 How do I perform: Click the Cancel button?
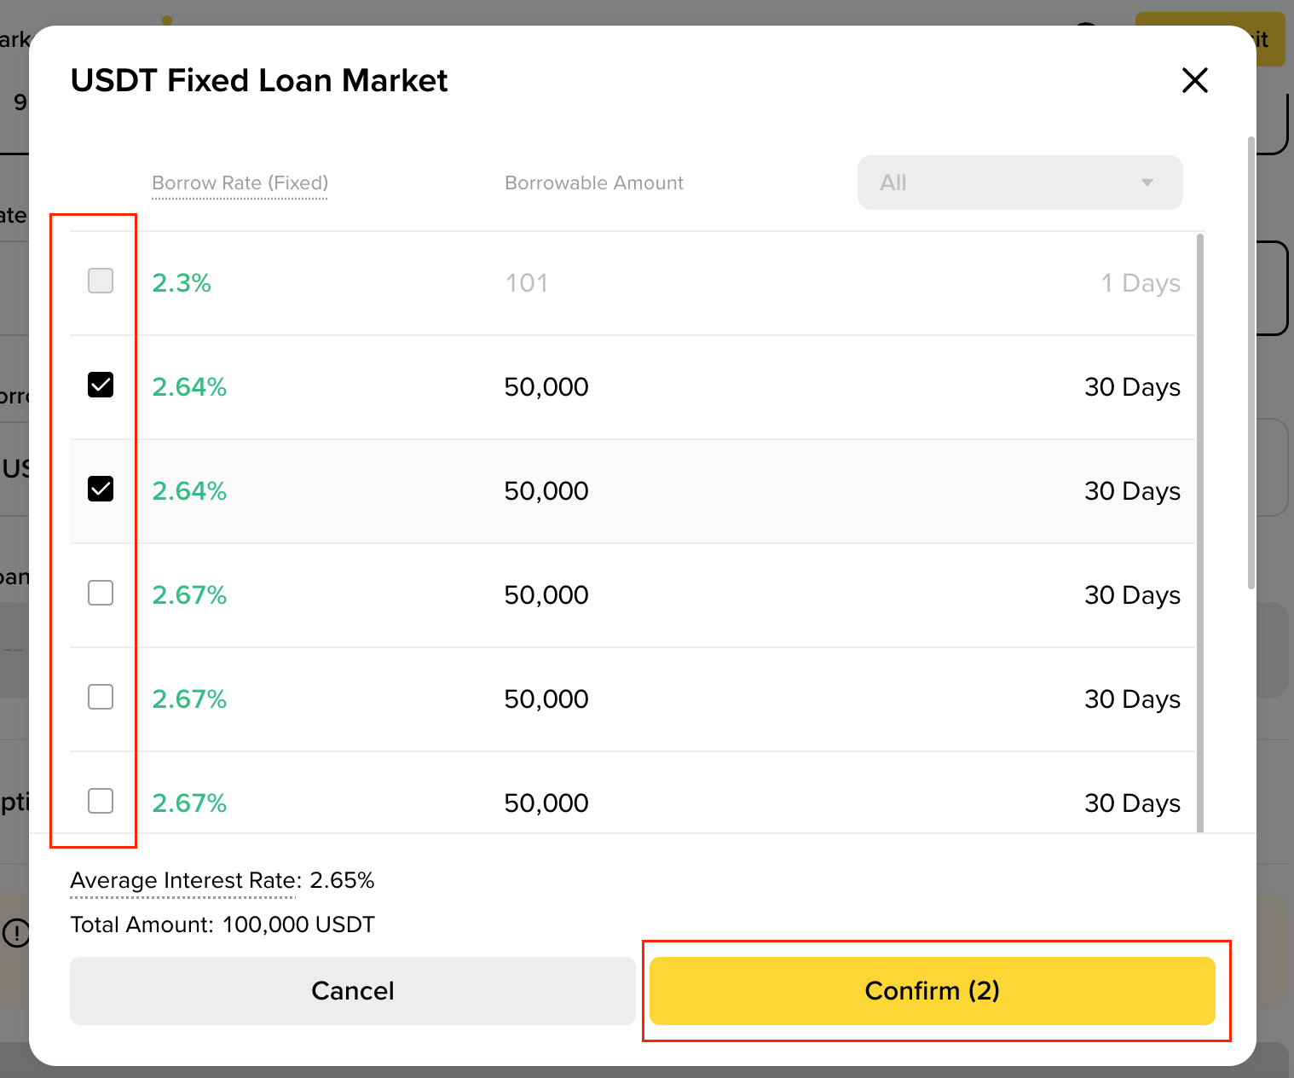352,990
